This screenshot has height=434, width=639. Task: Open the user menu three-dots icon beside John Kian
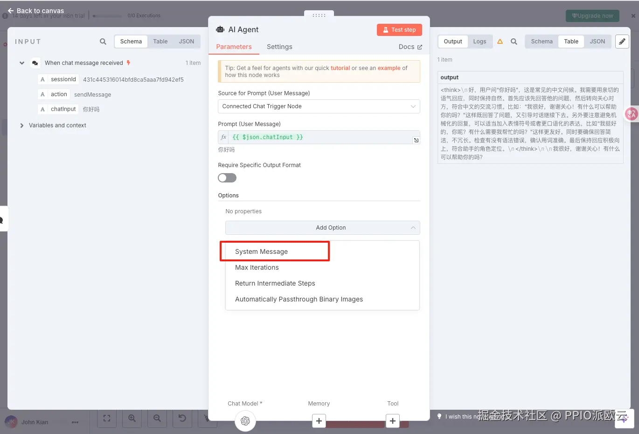pyautogui.click(x=75, y=422)
